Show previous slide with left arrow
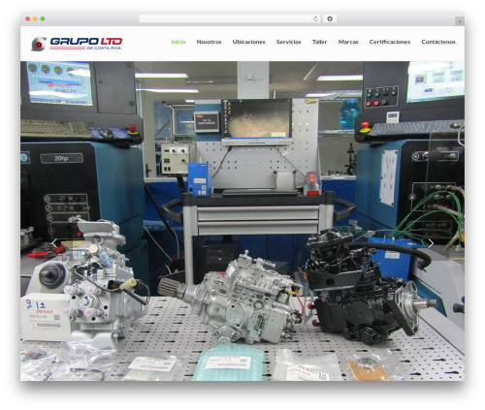This screenshot has height=410, width=485. click(54, 243)
